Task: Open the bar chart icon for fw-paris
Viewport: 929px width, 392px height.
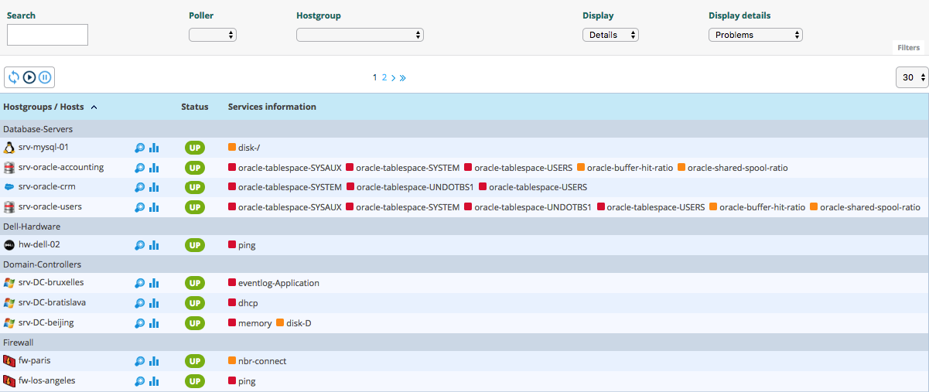Action: (x=154, y=361)
